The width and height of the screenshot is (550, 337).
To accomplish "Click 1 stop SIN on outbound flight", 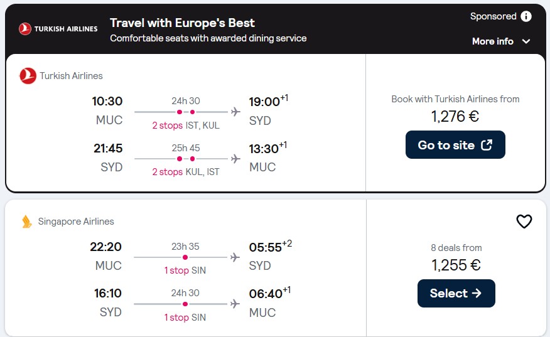I will [x=185, y=270].
